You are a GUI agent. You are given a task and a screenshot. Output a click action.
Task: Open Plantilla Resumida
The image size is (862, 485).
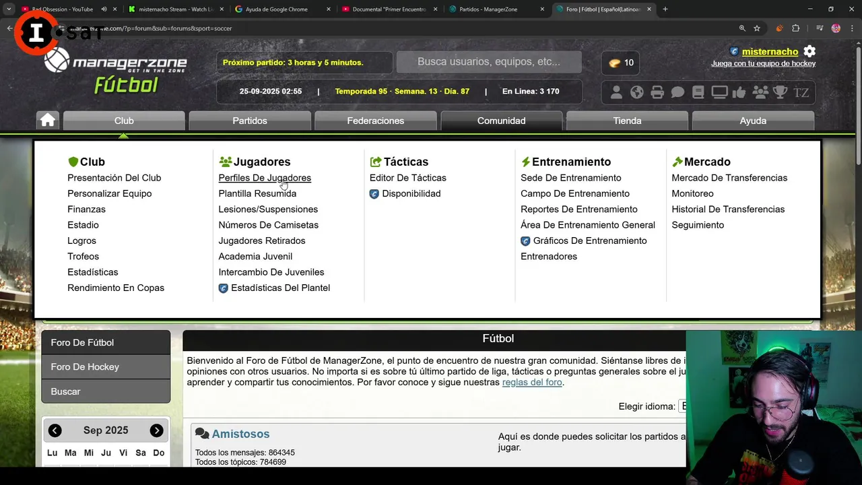point(257,193)
